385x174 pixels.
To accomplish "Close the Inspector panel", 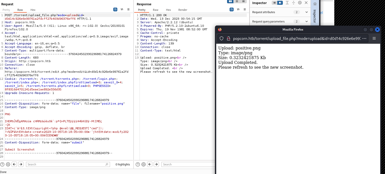I will coord(306,3).
